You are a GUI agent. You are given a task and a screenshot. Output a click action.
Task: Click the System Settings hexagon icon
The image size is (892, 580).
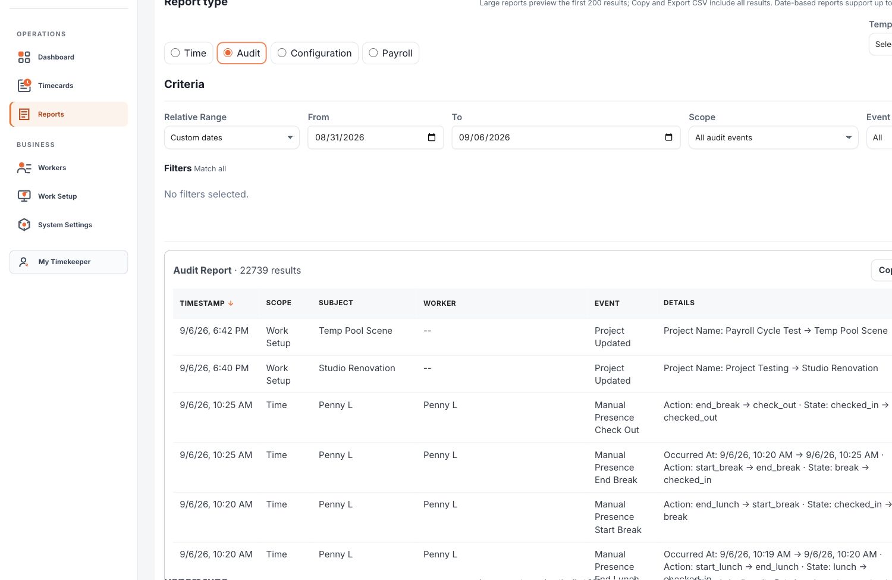[24, 225]
